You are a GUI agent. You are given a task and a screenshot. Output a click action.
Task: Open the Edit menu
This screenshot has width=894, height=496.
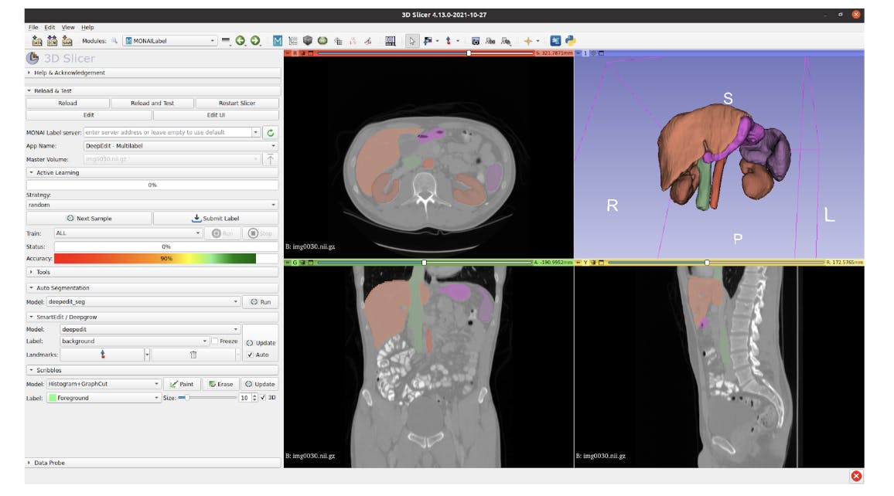[x=49, y=27]
